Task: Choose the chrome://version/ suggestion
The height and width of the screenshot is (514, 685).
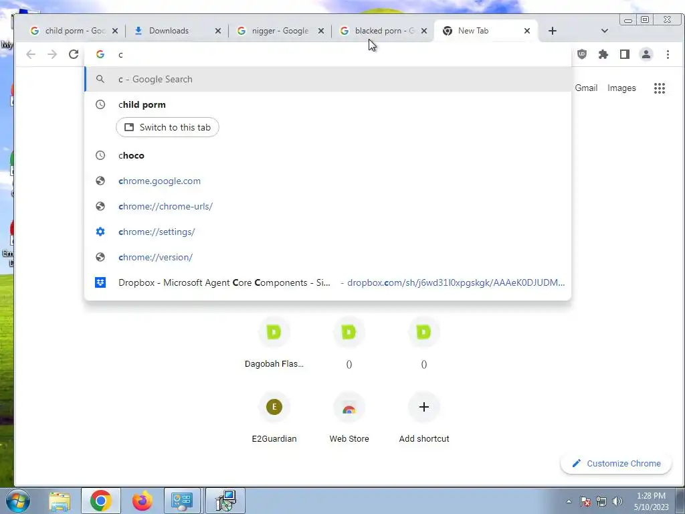Action: tap(328, 257)
